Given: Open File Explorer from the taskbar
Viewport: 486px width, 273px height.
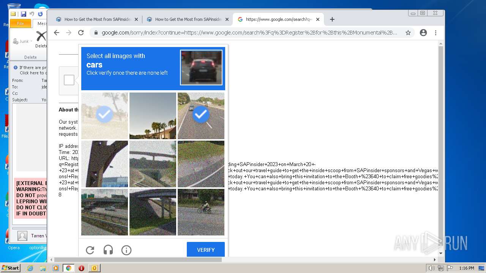Looking at the screenshot, I should (x=43, y=268).
